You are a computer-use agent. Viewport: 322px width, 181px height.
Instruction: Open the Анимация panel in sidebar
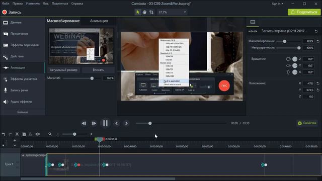[x=23, y=67]
